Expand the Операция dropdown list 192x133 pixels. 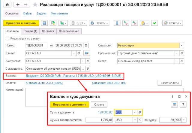click(181, 46)
